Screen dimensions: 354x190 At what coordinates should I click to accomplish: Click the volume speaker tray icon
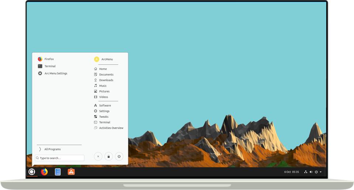point(311,172)
